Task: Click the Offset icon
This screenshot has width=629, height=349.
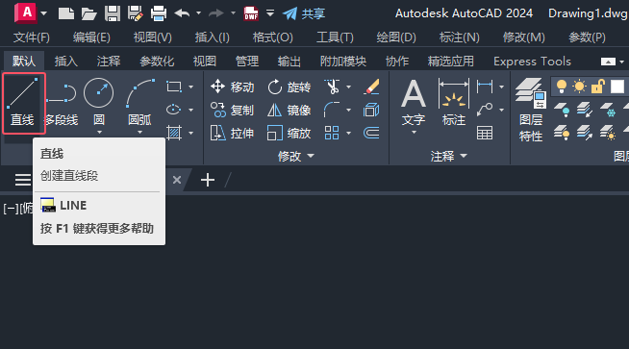Action: pyautogui.click(x=371, y=133)
